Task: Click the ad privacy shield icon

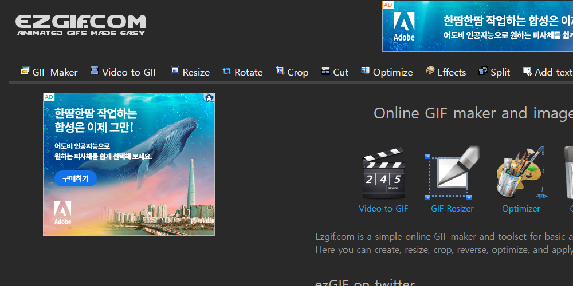Action: coord(209,98)
